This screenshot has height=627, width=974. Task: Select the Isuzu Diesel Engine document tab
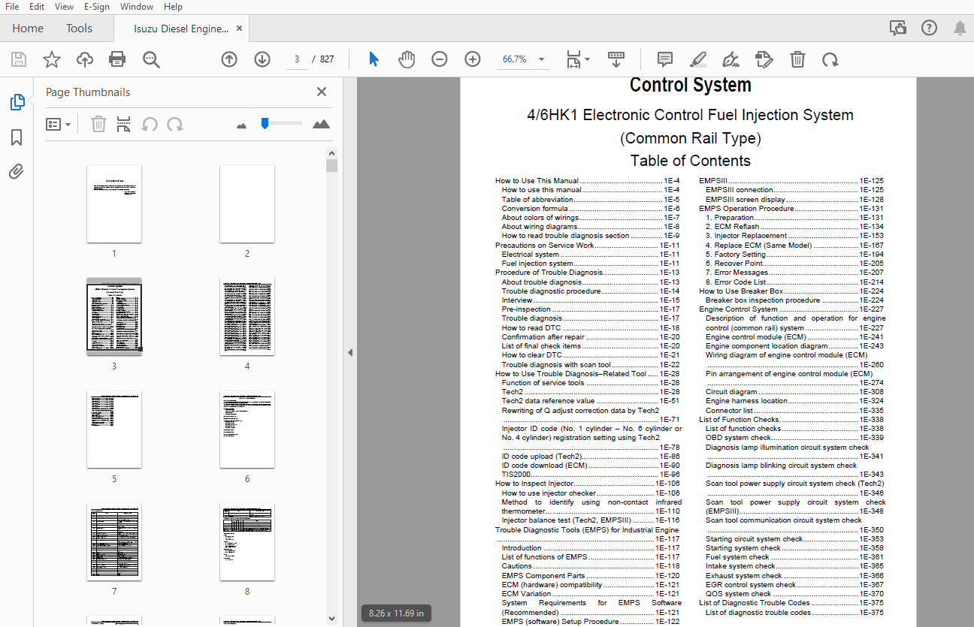pyautogui.click(x=180, y=29)
